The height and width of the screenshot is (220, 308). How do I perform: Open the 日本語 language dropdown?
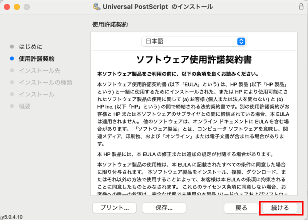click(x=194, y=42)
